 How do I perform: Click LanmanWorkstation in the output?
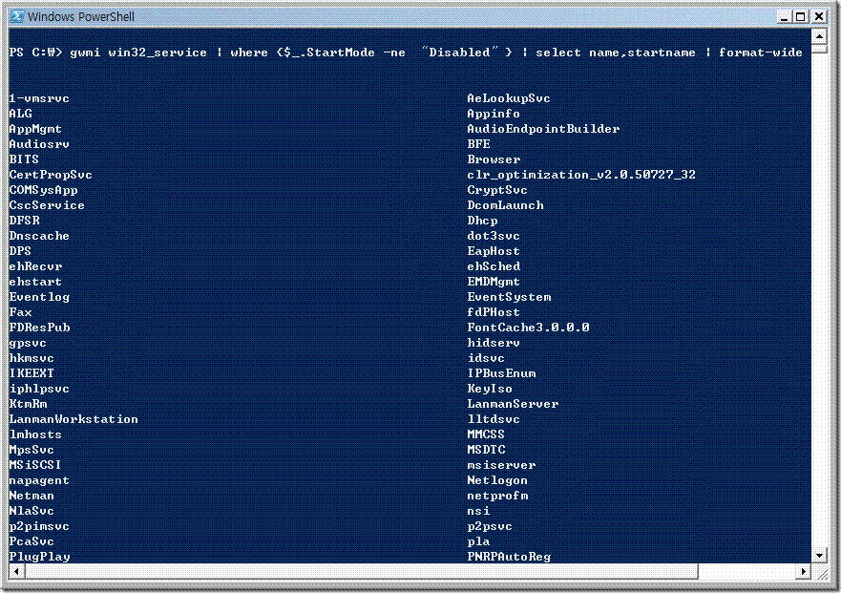[x=74, y=419]
